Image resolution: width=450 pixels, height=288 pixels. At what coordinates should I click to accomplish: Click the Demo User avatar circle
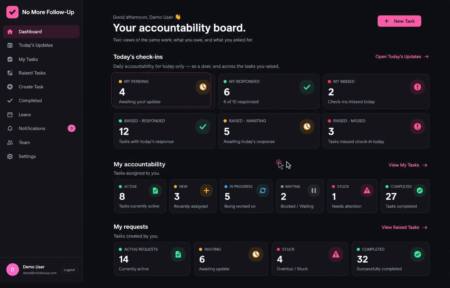[13, 270]
